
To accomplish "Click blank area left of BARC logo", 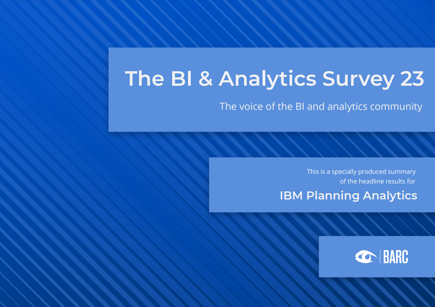I will click(x=336, y=257).
